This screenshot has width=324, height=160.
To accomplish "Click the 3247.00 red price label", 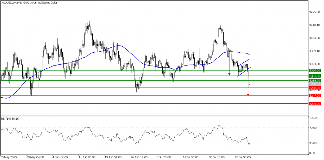I will pos(315,95).
